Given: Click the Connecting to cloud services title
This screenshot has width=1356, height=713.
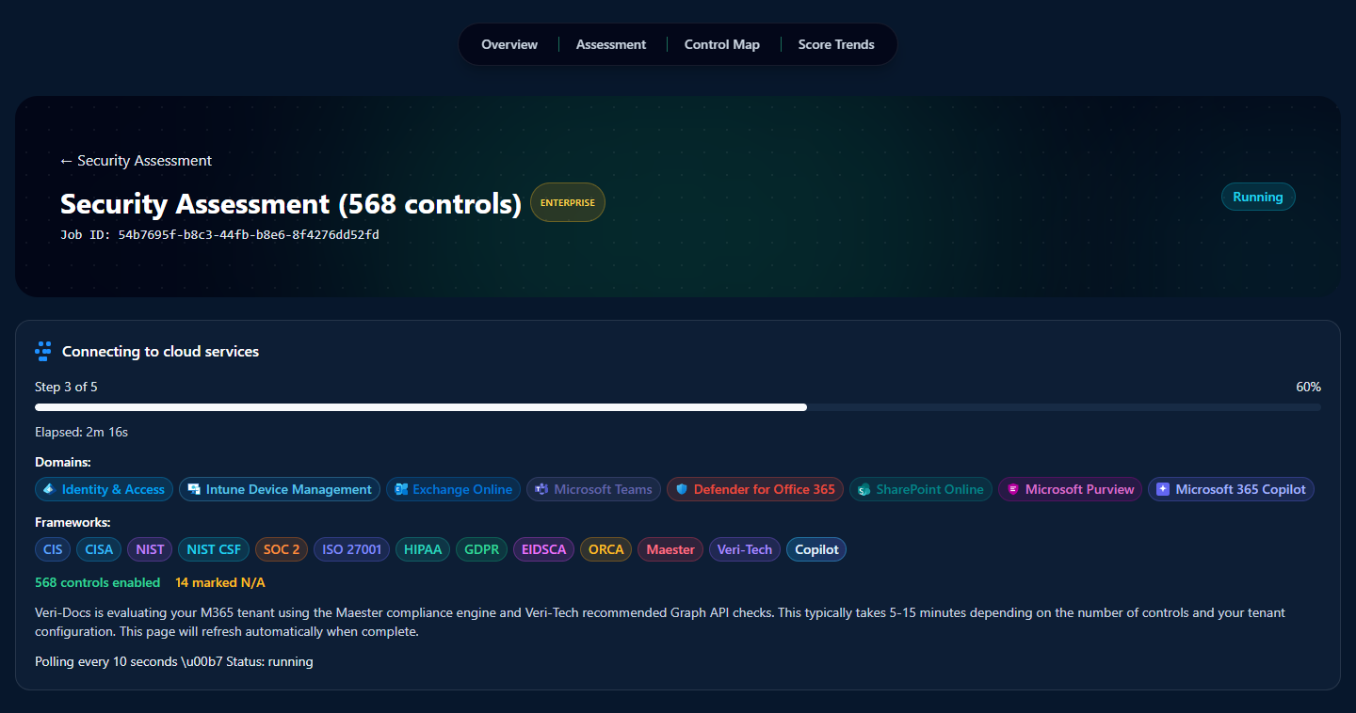Looking at the screenshot, I should click(x=160, y=352).
